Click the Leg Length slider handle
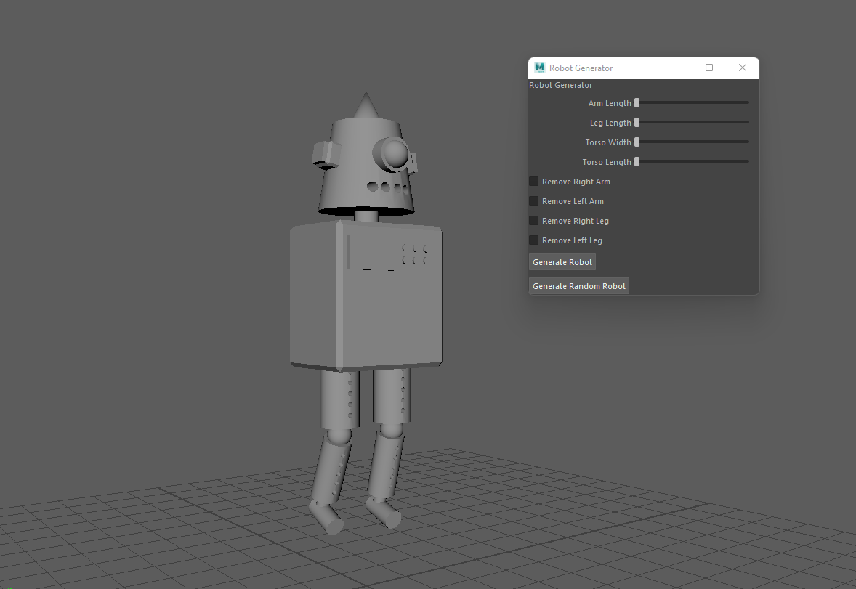856x589 pixels. pos(637,122)
